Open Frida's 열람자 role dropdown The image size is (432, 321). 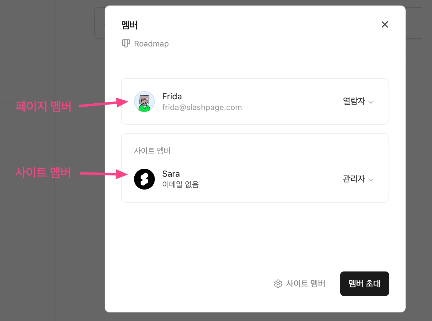pos(358,101)
